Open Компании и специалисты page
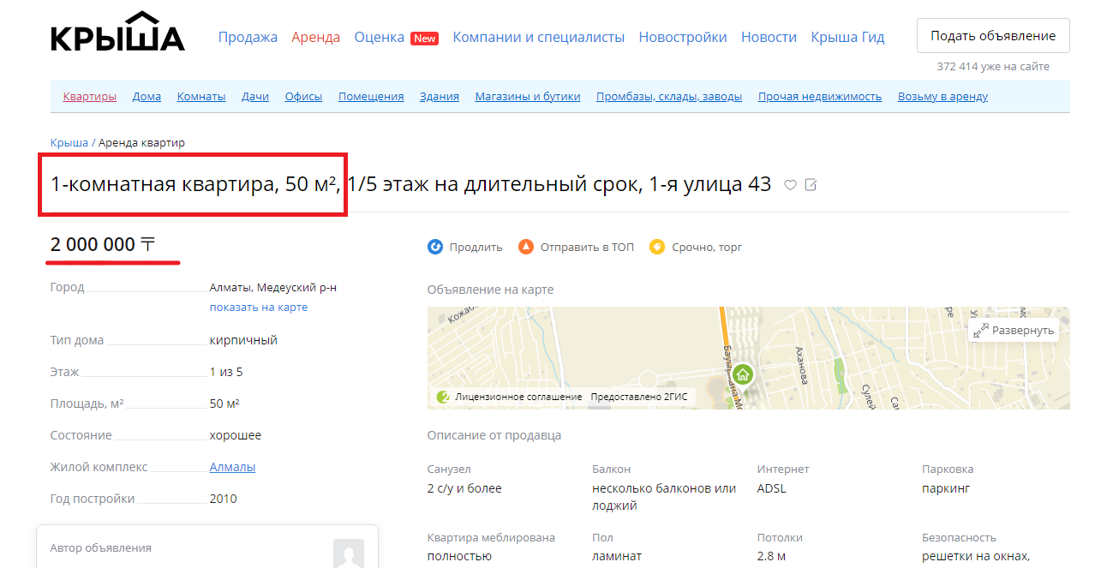 point(538,37)
